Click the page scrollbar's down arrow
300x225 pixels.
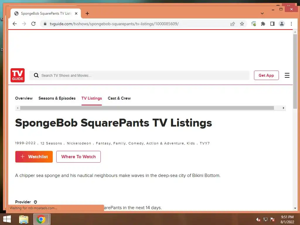(x=295, y=208)
